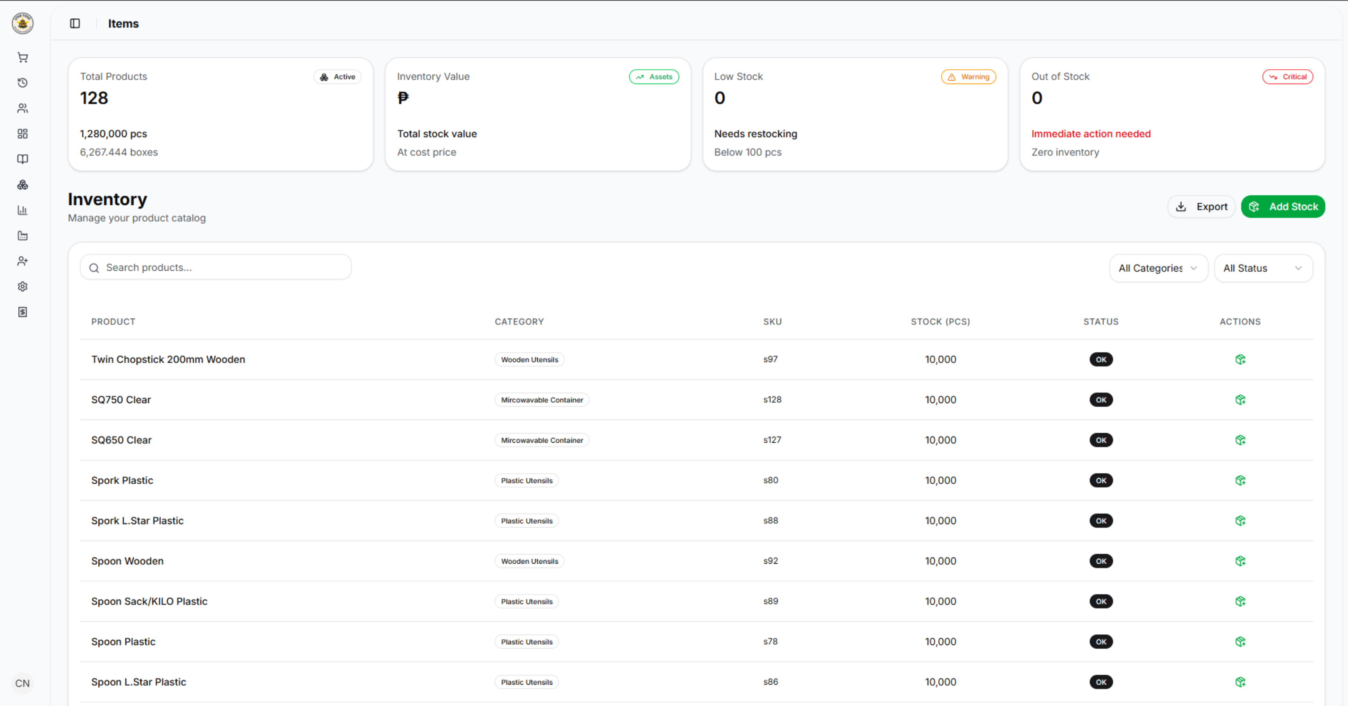Select the Spork Plastic product name

coord(122,480)
